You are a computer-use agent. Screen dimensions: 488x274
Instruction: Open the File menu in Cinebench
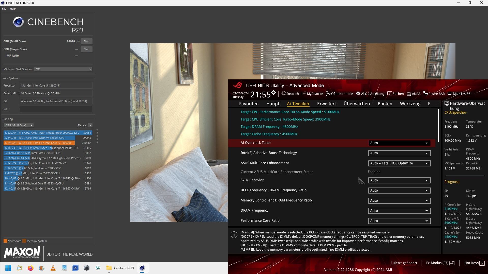4,9
